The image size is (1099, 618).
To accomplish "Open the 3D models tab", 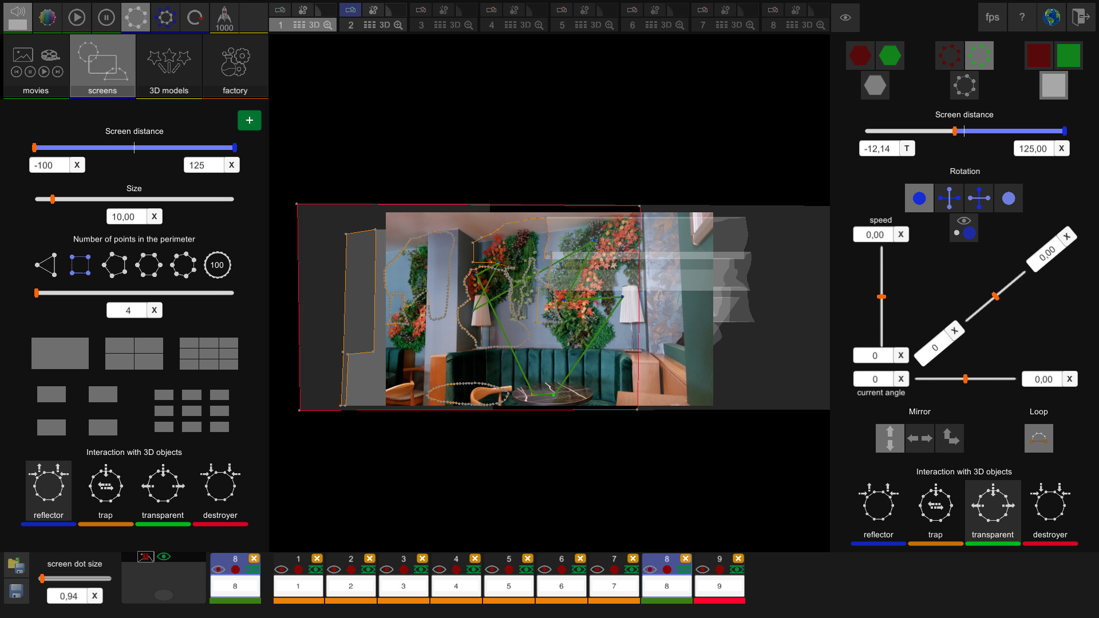I will pos(168,67).
